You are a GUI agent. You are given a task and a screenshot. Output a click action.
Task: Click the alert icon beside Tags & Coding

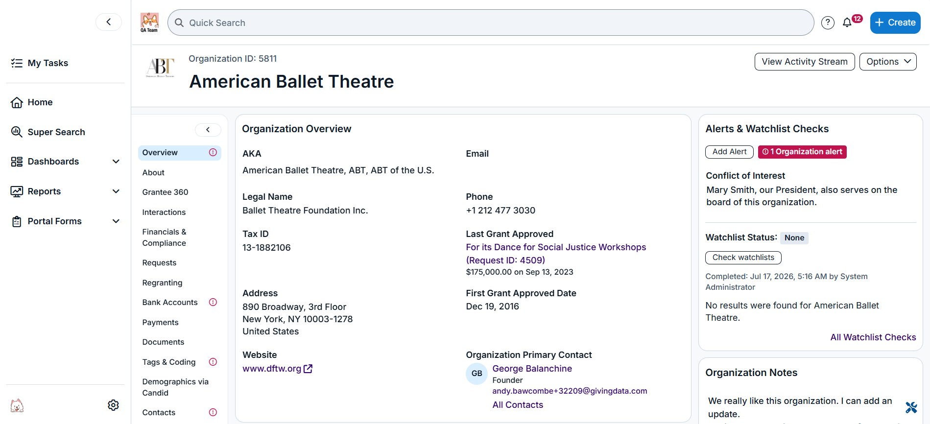tap(213, 362)
